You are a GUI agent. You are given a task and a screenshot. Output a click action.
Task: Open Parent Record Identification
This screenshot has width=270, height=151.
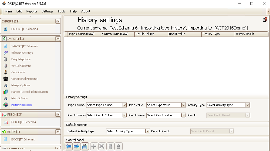tap(29, 92)
